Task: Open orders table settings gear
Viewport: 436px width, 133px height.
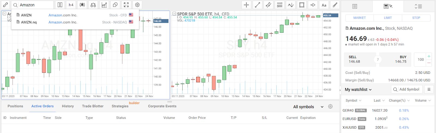Action: (x=330, y=107)
